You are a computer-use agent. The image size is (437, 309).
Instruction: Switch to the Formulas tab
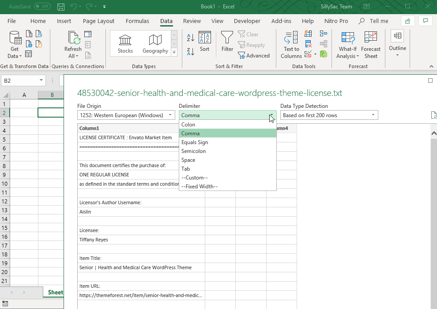pos(137,21)
